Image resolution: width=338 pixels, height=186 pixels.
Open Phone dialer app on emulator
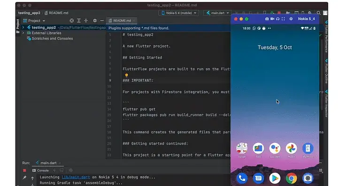(x=242, y=178)
